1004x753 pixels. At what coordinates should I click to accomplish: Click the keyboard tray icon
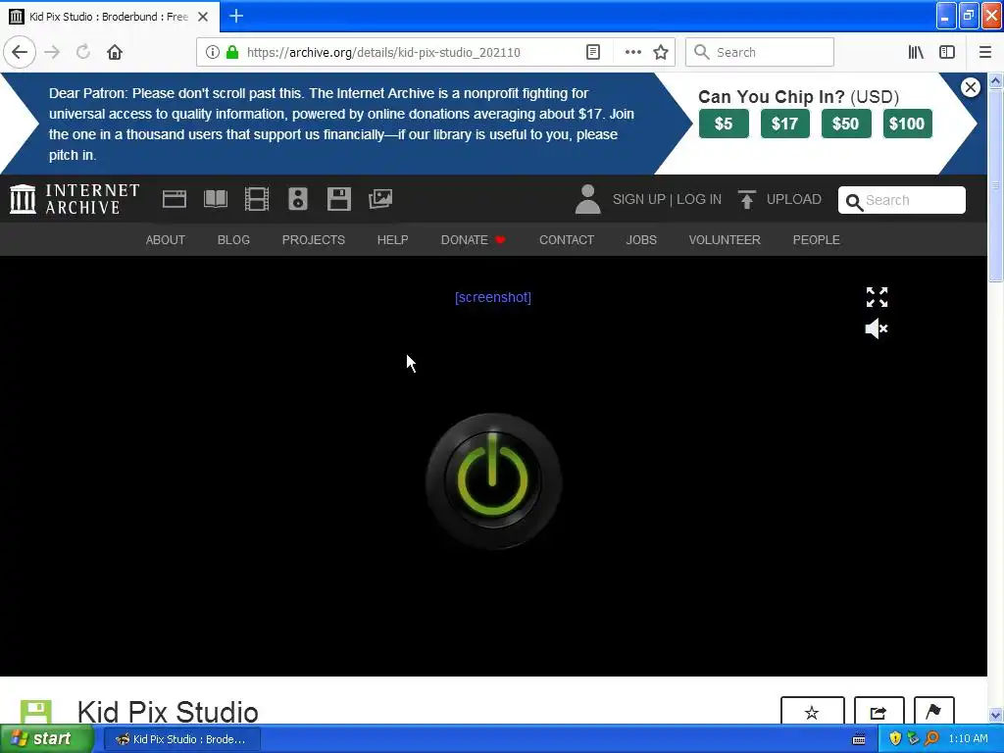tap(859, 739)
